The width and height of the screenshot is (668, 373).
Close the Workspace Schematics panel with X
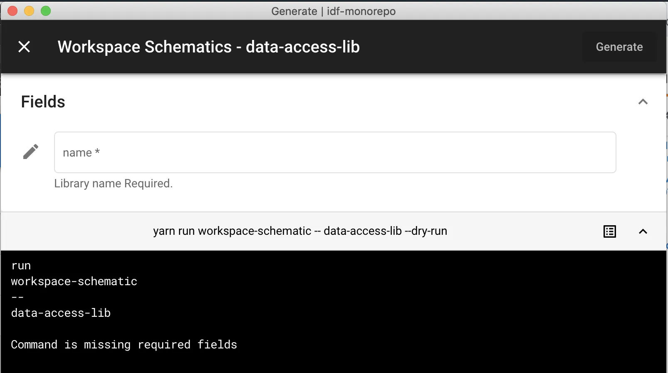[x=24, y=47]
